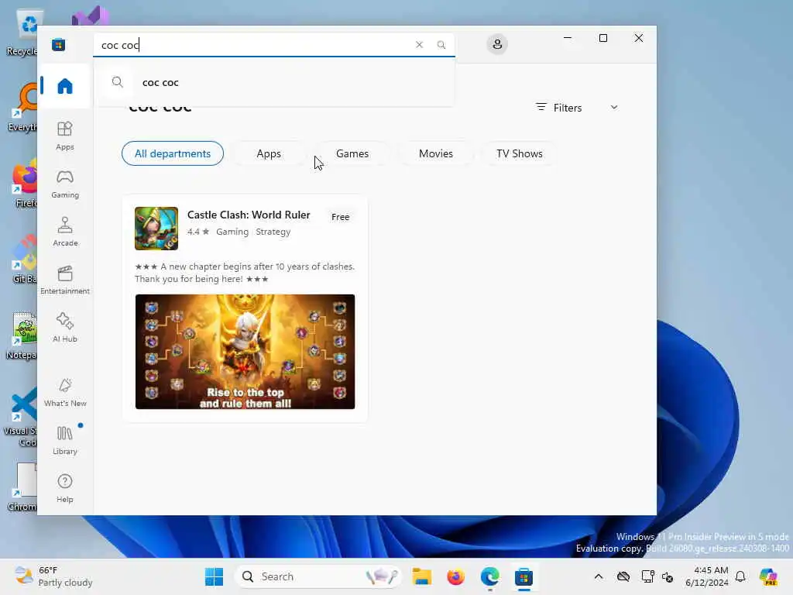
Task: Select the Games department tab
Action: (x=352, y=153)
